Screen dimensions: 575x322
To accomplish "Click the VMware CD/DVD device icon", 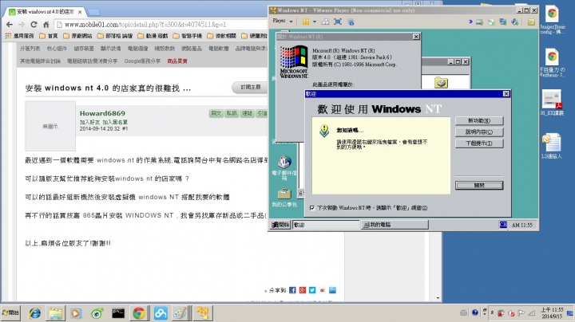I will tap(491, 22).
